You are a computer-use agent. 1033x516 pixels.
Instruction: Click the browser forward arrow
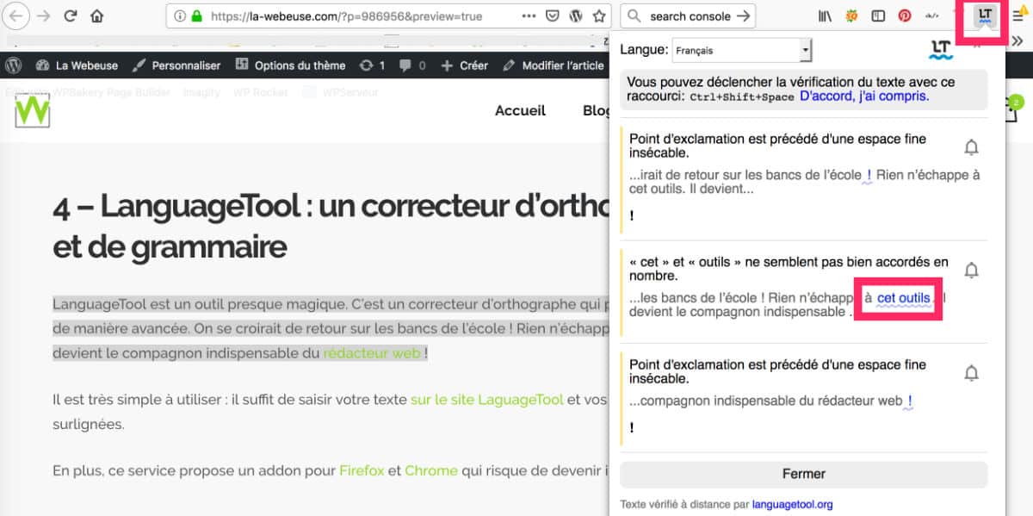[x=43, y=16]
